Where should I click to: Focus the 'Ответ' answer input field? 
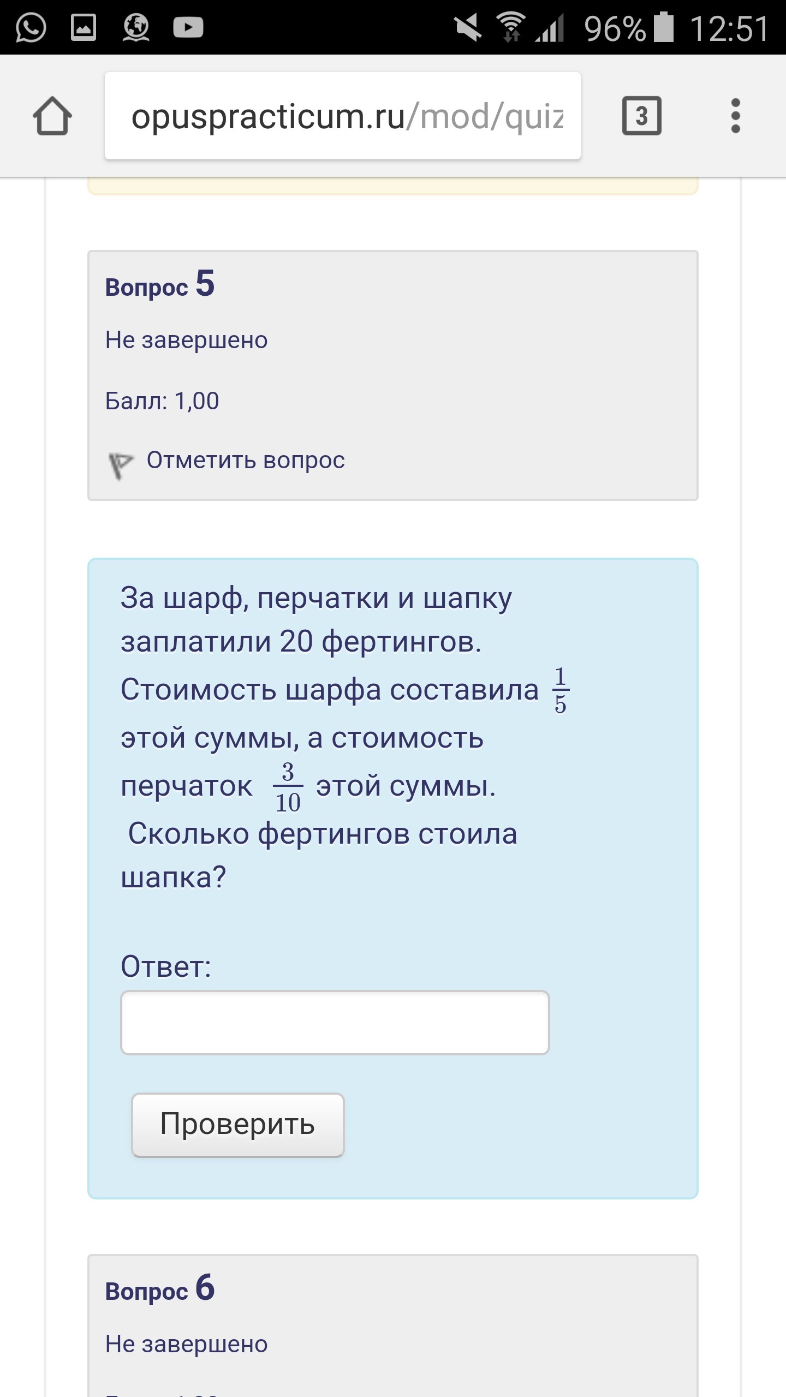click(x=335, y=1023)
